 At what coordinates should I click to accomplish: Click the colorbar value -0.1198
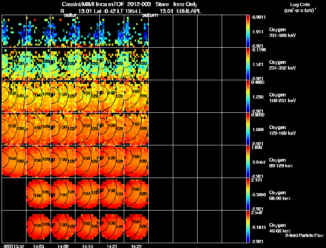(x=258, y=50)
